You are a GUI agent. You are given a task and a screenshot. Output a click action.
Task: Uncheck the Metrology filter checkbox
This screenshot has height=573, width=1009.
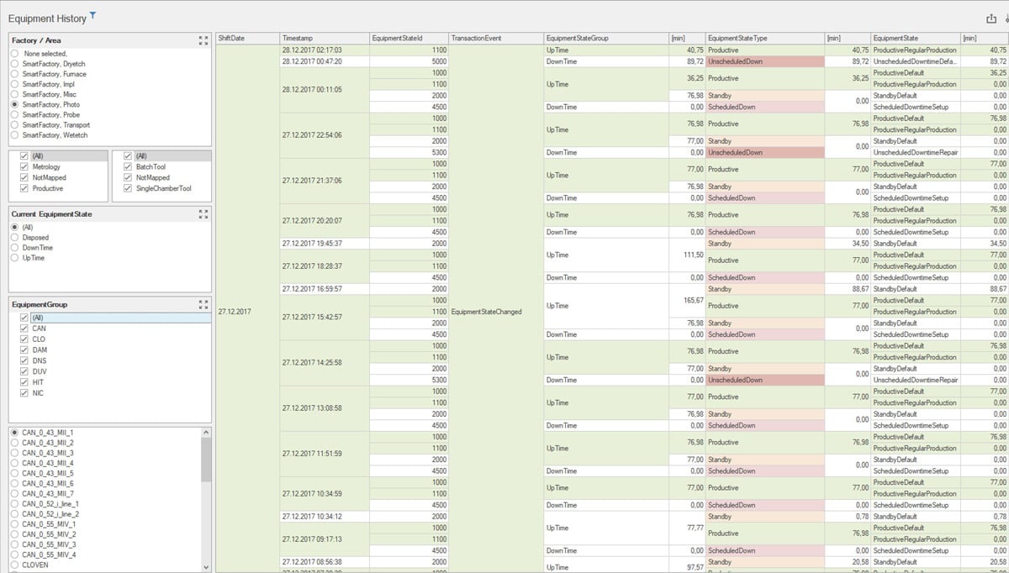click(25, 166)
